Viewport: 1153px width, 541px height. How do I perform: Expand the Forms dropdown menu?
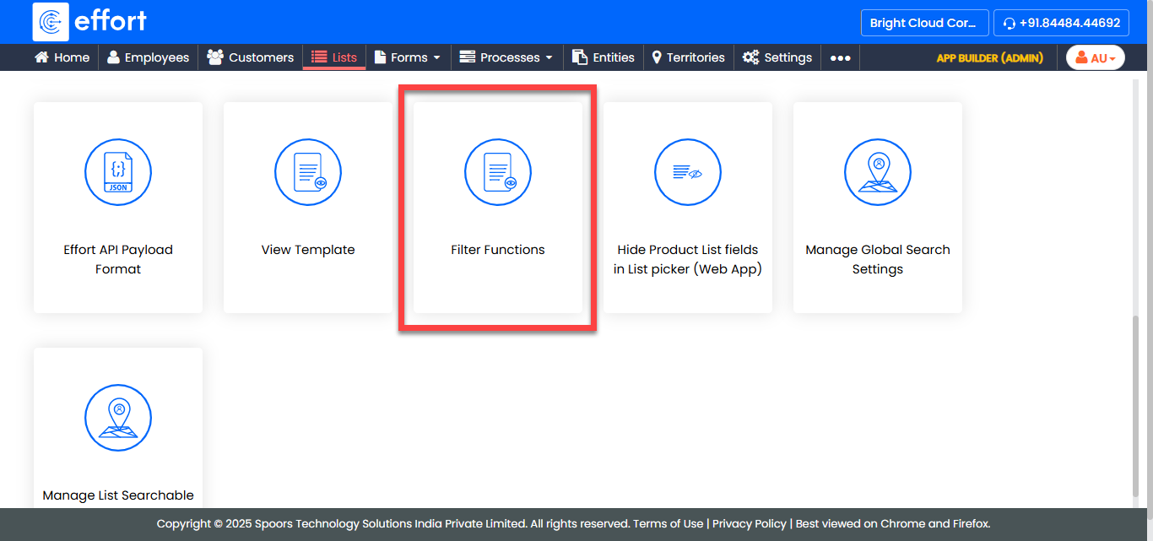tap(408, 57)
